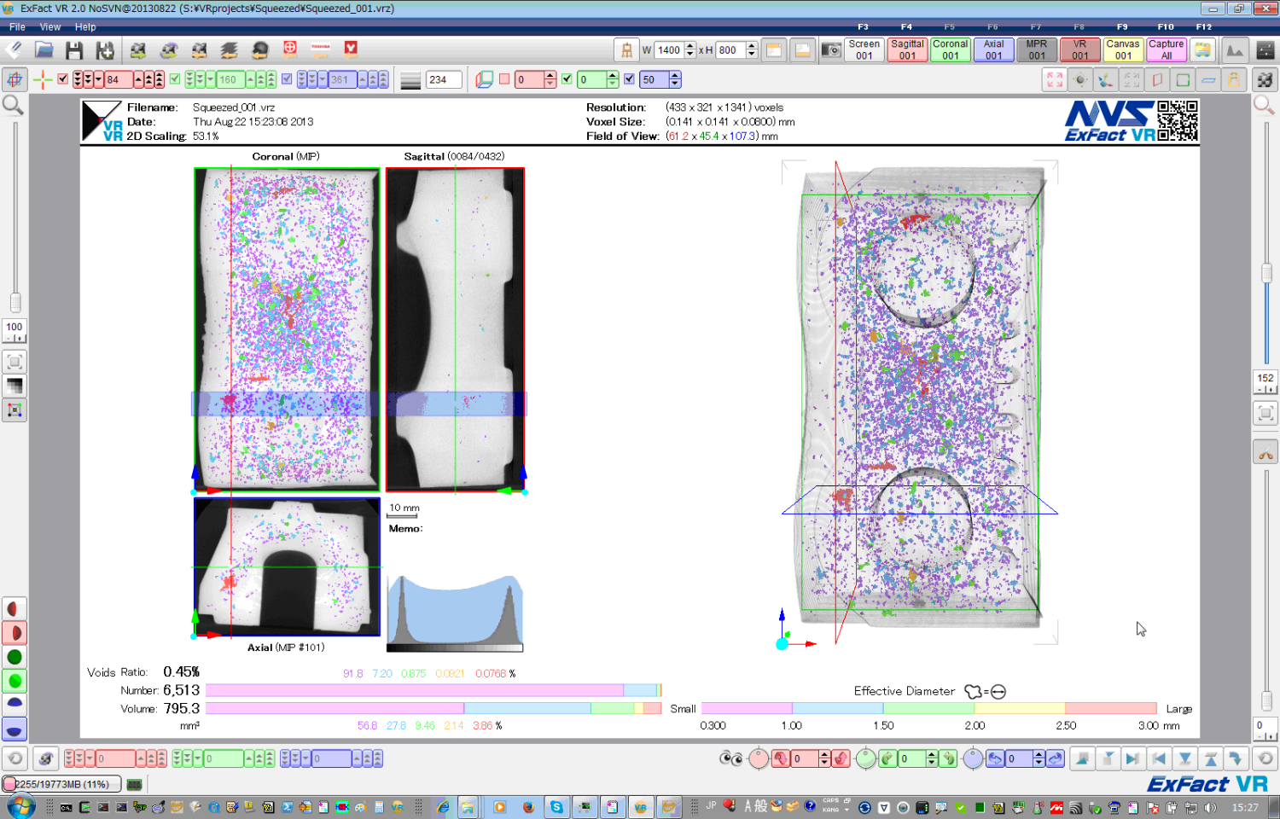Open the red slice position dropdown arrow
This screenshot has height=819, width=1280.
[99, 79]
